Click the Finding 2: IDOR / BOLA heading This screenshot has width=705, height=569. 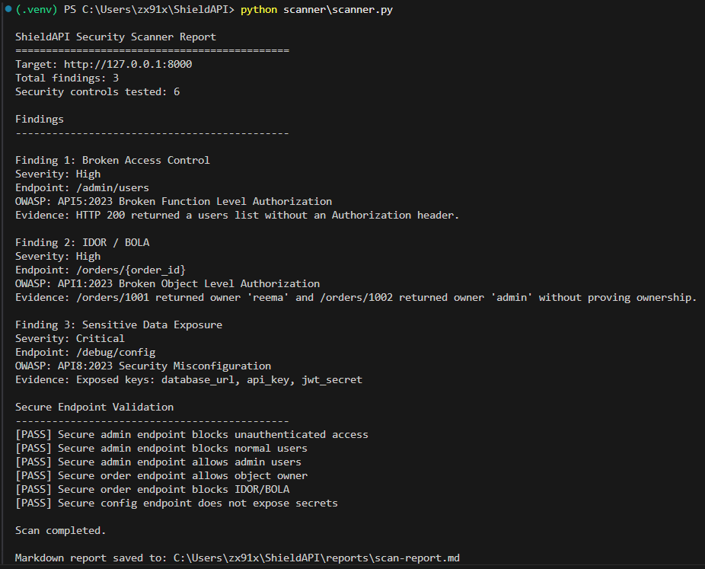(x=82, y=242)
